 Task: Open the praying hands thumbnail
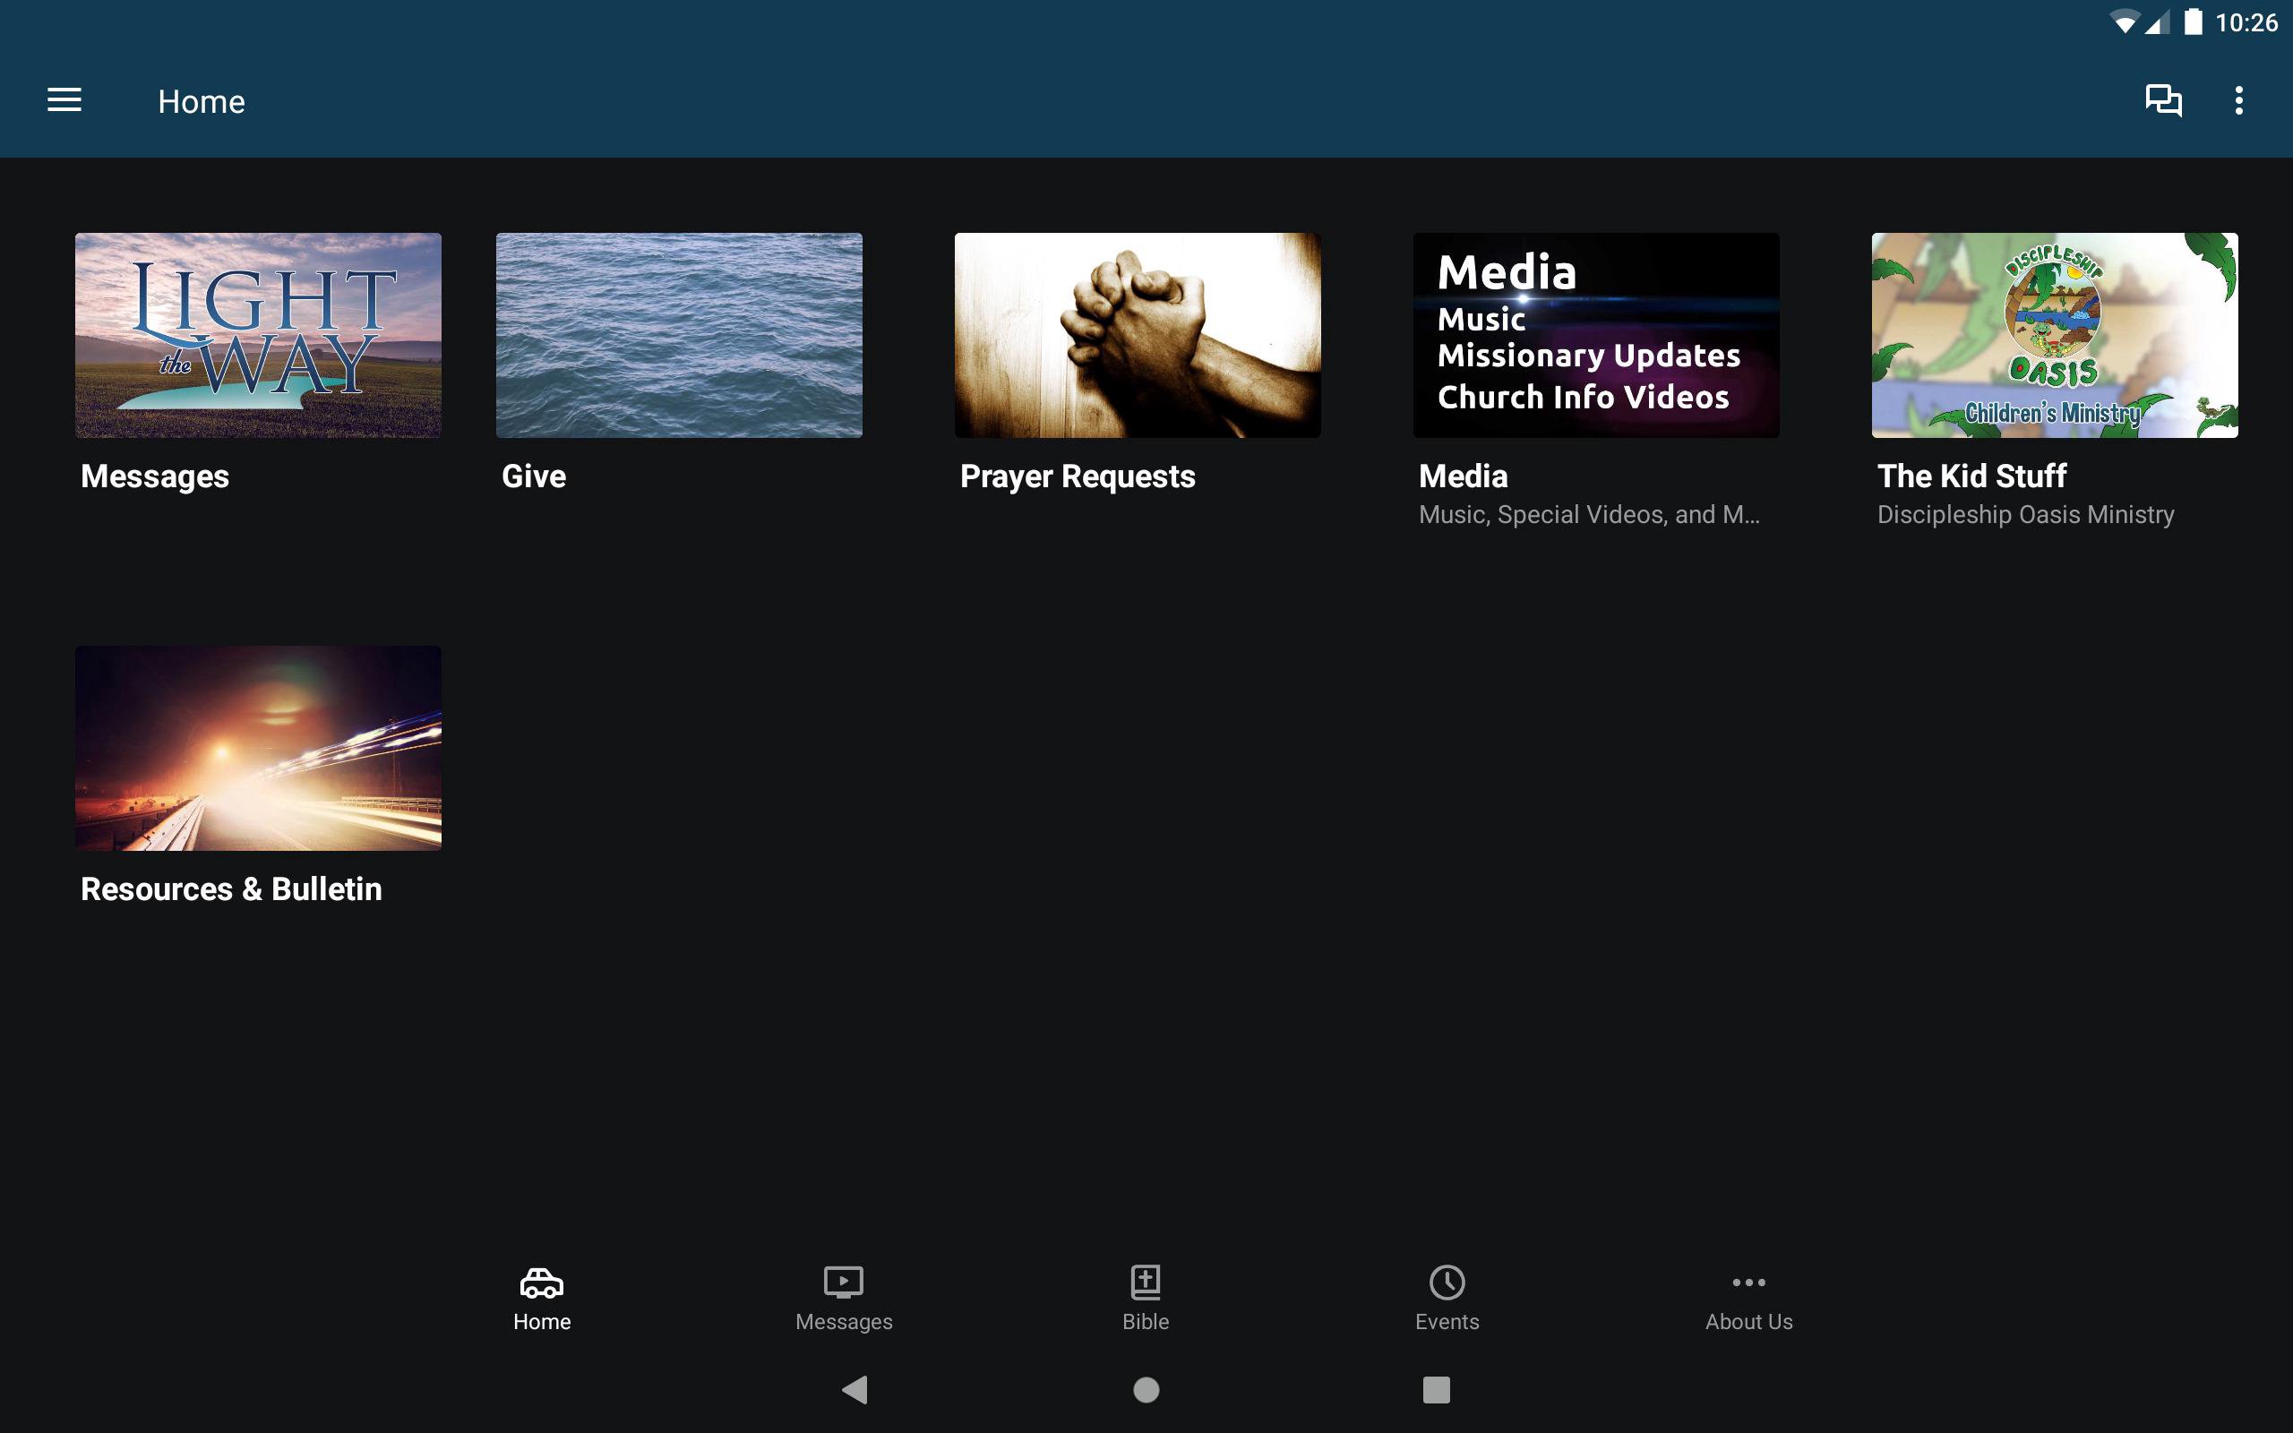pyautogui.click(x=1137, y=335)
